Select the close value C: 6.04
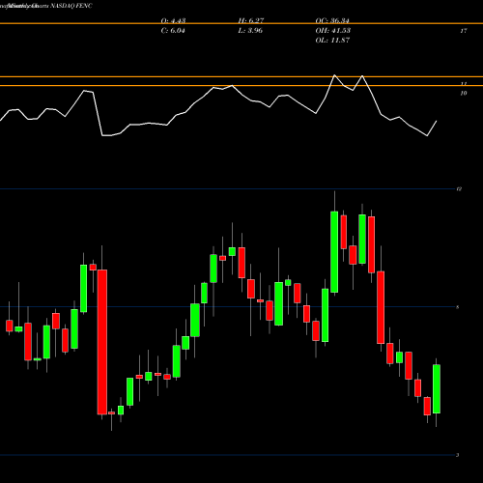The width and height of the screenshot is (483, 483). click(x=173, y=31)
